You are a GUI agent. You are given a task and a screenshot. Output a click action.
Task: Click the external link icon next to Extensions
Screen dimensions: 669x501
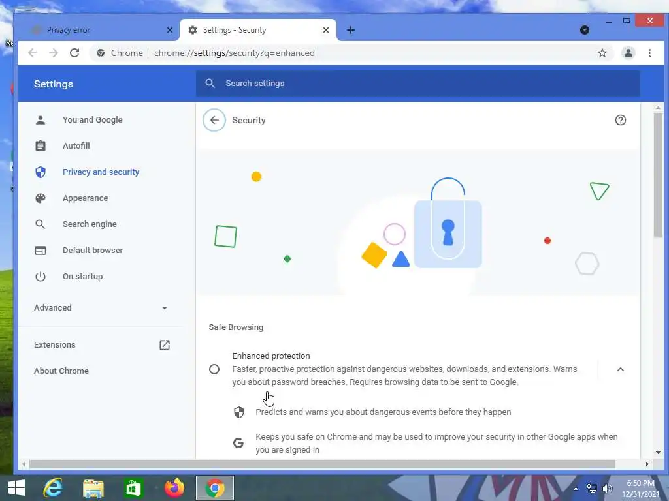(x=164, y=344)
